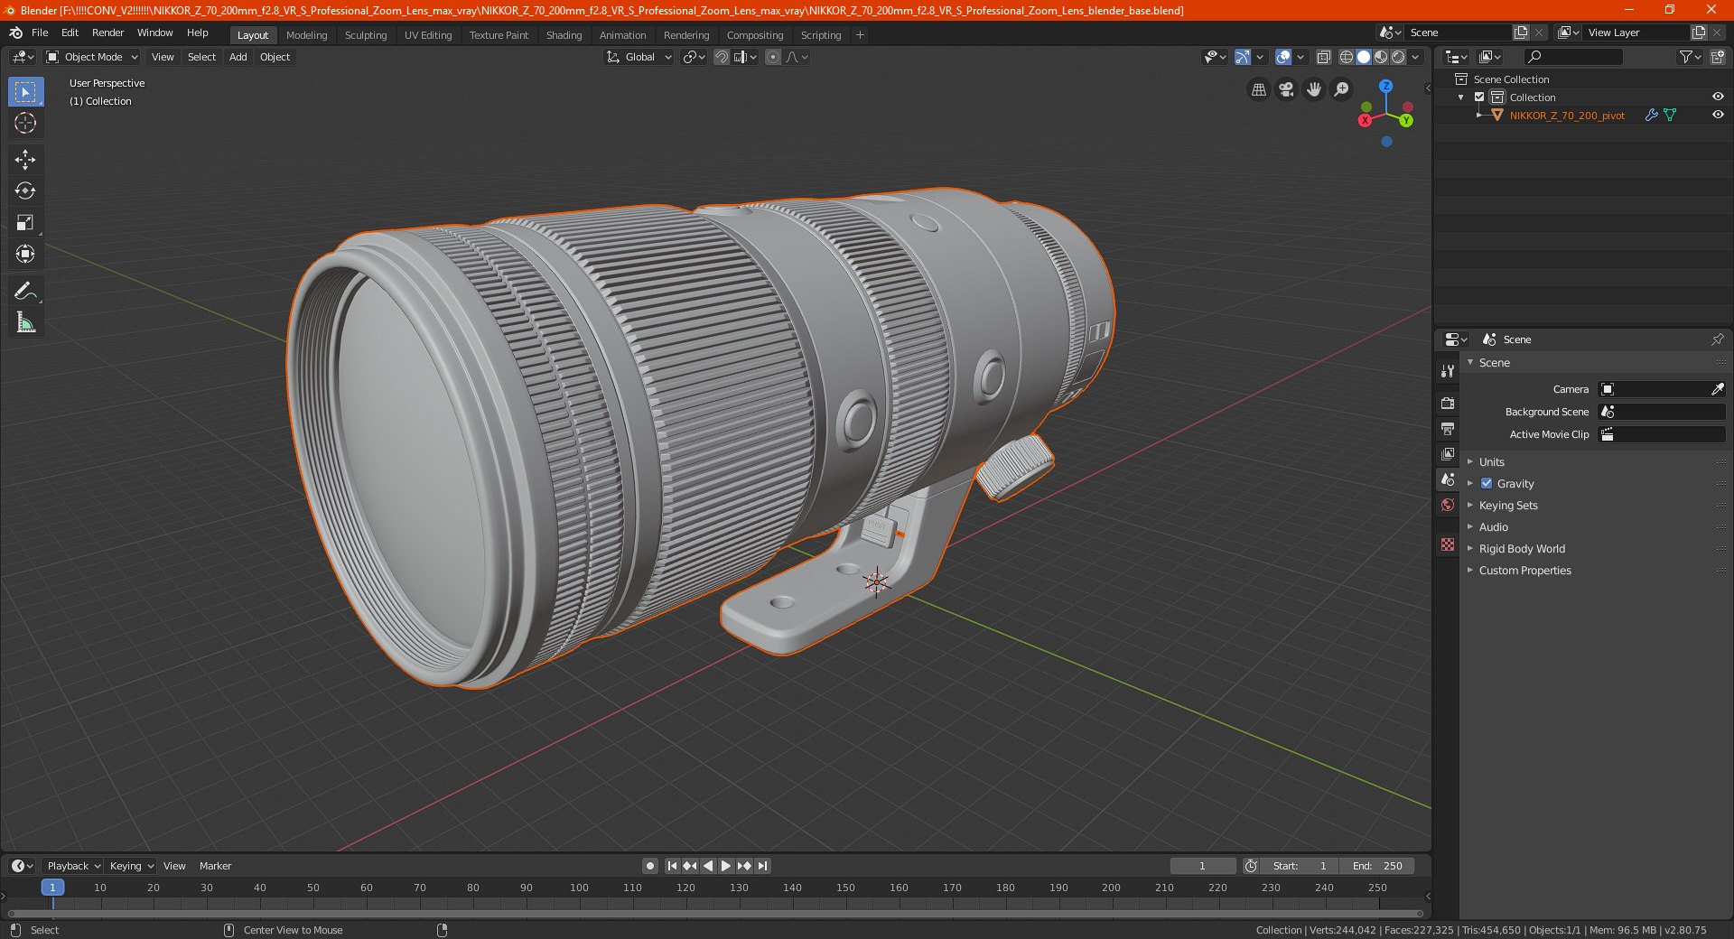Play the animation forward

[725, 866]
